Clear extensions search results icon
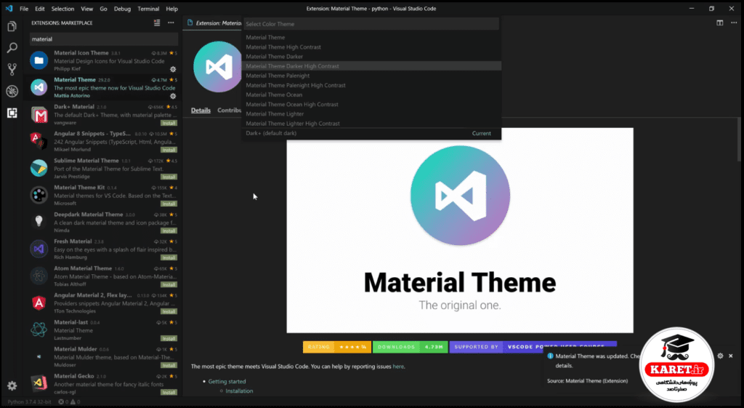 pyautogui.click(x=157, y=23)
